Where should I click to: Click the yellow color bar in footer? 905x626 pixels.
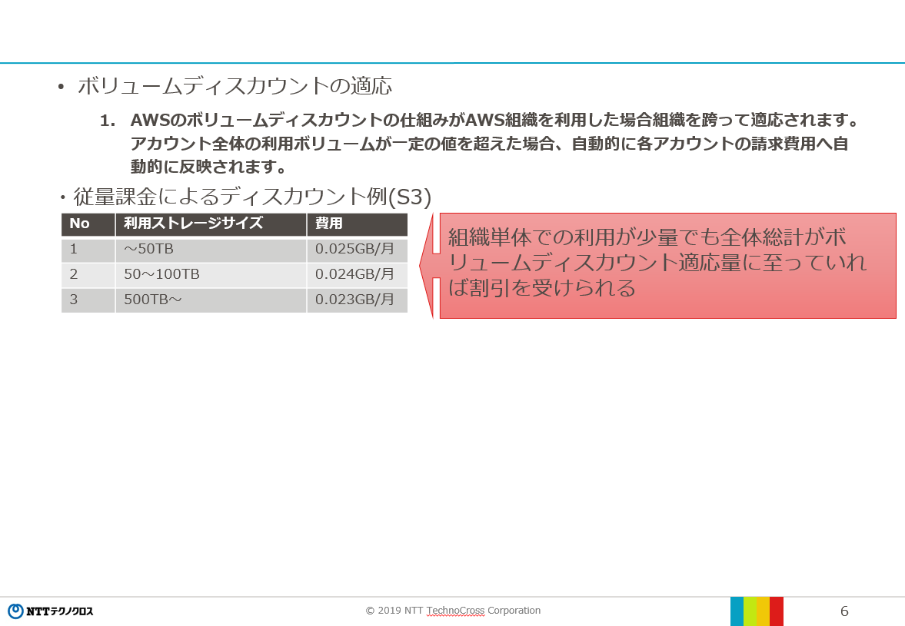tap(763, 611)
